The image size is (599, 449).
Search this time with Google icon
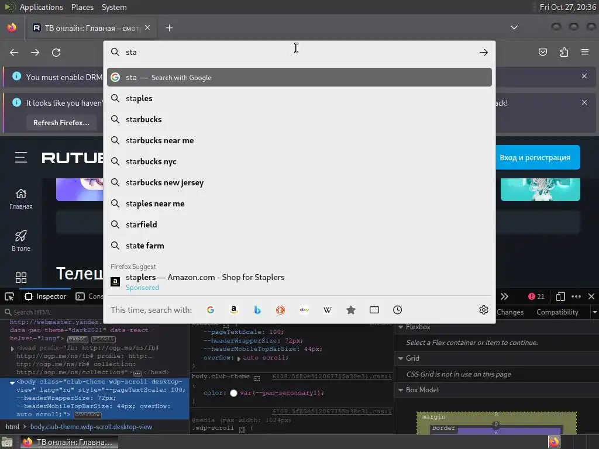pyautogui.click(x=211, y=310)
